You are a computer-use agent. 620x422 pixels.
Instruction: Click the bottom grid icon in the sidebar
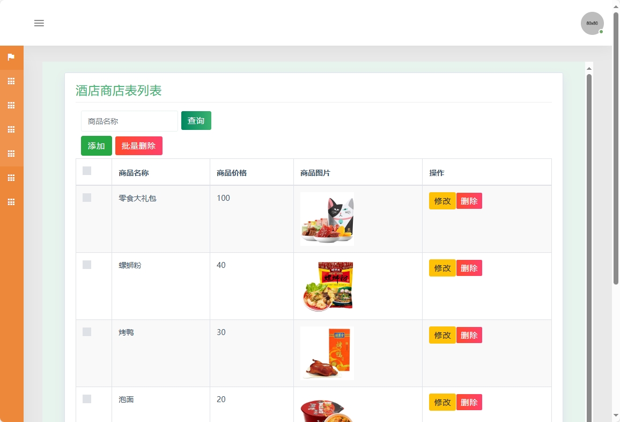pos(11,202)
